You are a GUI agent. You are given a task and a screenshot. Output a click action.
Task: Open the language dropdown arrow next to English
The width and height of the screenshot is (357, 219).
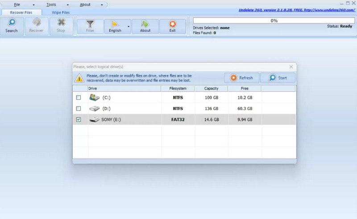click(x=129, y=27)
